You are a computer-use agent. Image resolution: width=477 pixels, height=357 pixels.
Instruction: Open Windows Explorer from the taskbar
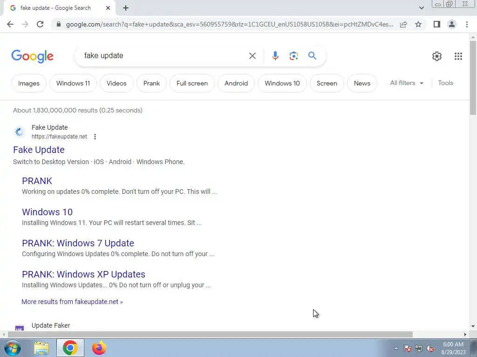[x=41, y=348]
